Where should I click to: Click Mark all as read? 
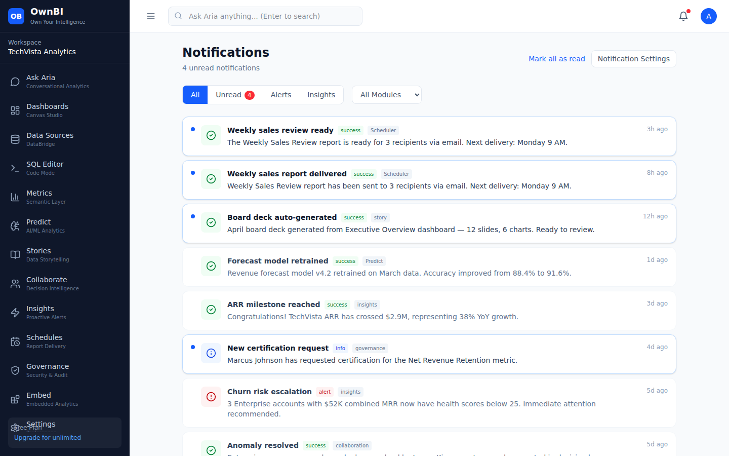click(557, 59)
